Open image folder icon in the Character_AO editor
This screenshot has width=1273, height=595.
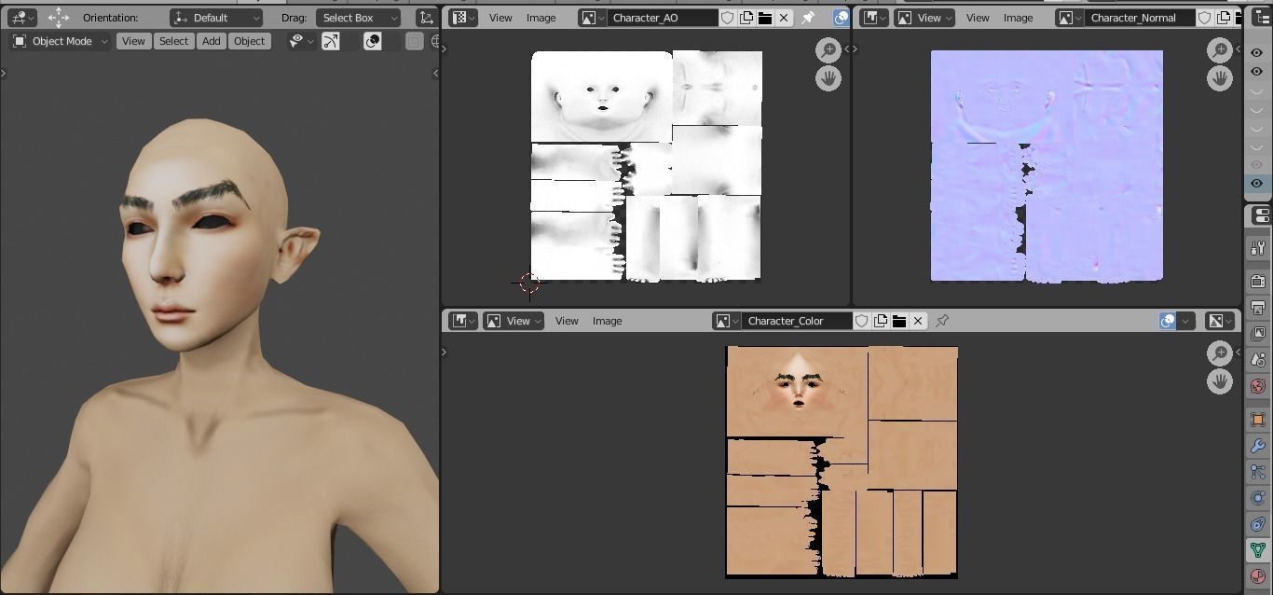pyautogui.click(x=765, y=18)
